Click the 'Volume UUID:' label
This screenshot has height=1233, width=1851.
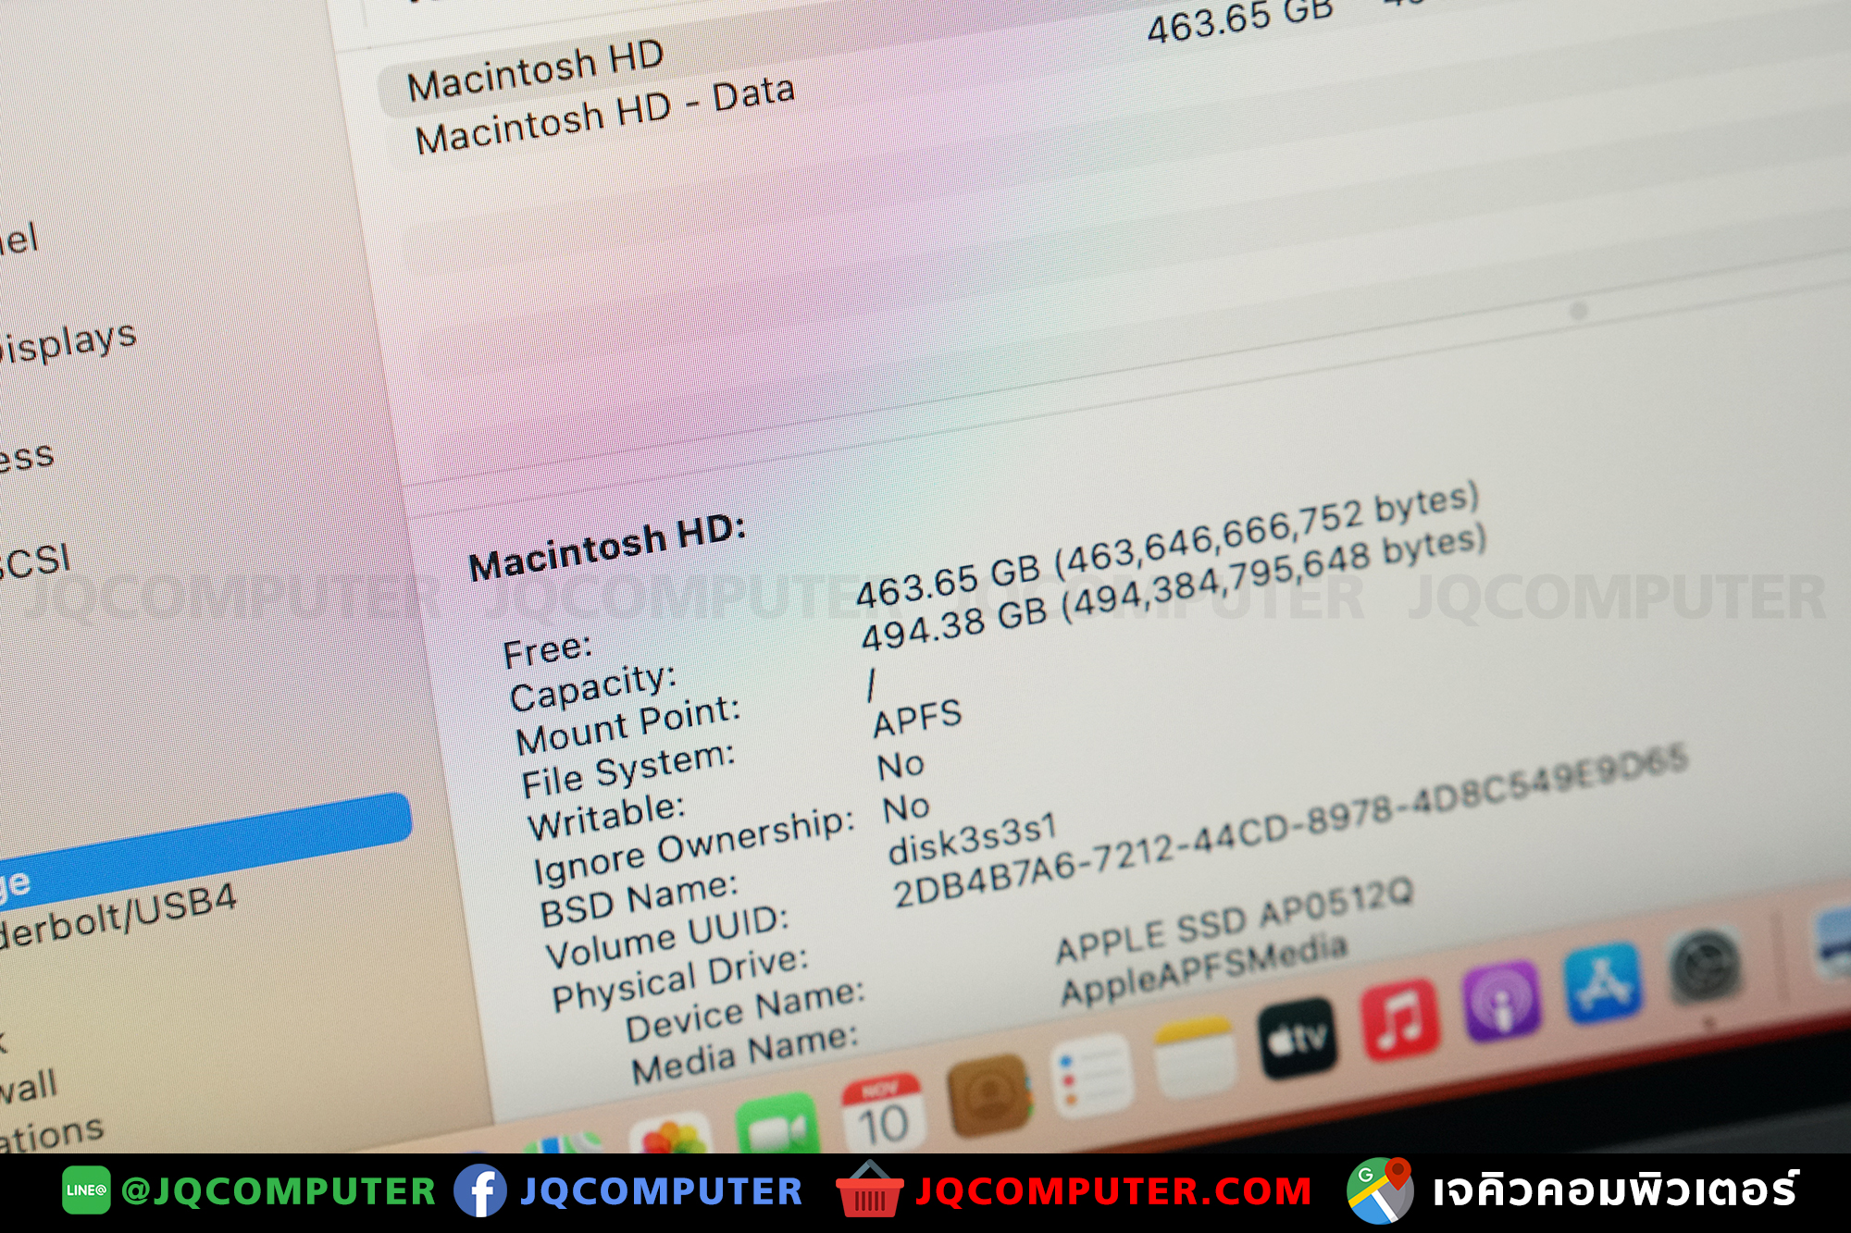(x=667, y=936)
